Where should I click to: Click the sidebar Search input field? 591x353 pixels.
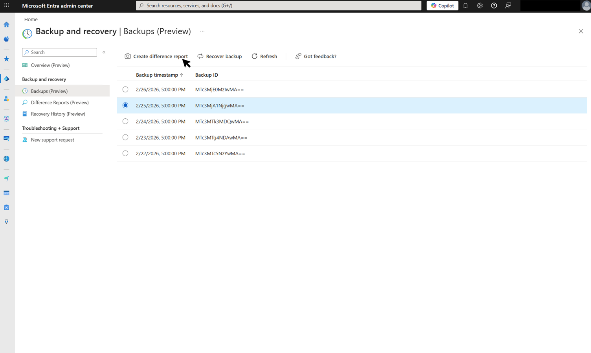coord(59,52)
